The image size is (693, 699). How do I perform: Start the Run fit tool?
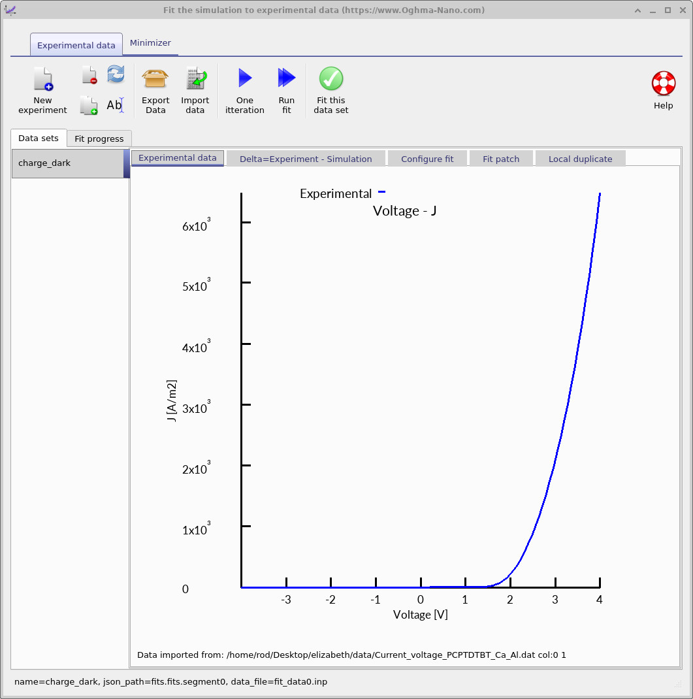point(287,89)
